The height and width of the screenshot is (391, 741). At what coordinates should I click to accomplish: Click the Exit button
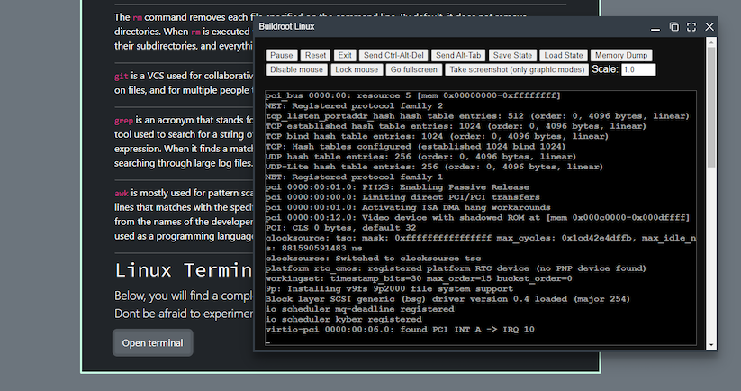tap(345, 55)
